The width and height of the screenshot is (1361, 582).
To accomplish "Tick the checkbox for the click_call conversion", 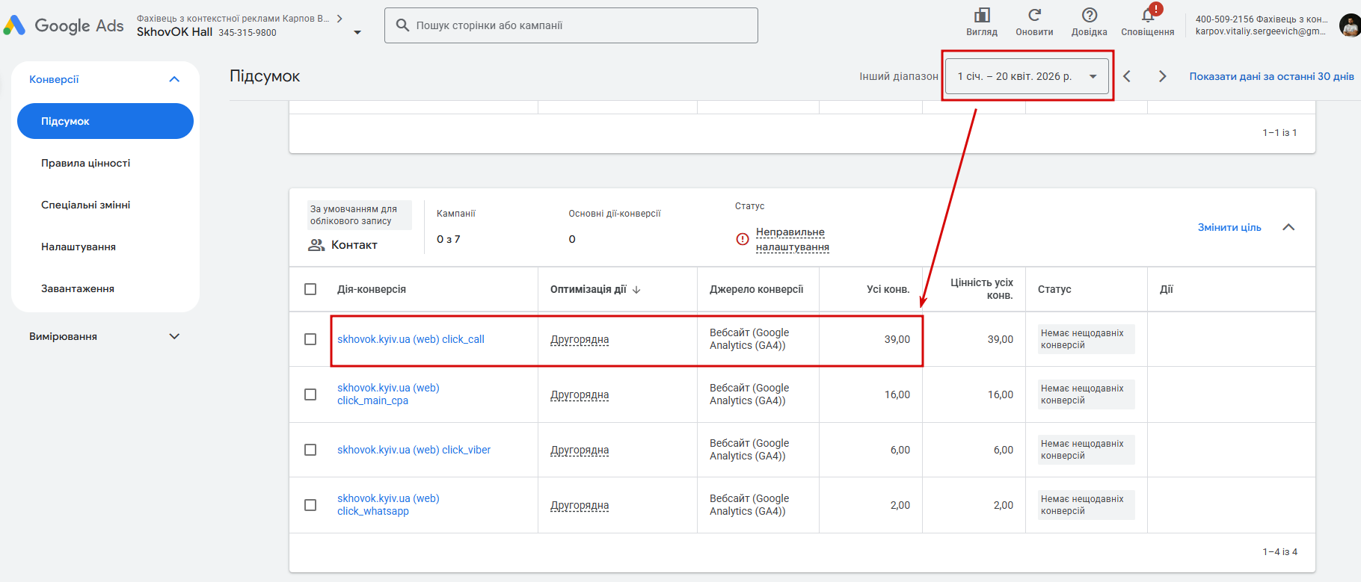I will (310, 339).
